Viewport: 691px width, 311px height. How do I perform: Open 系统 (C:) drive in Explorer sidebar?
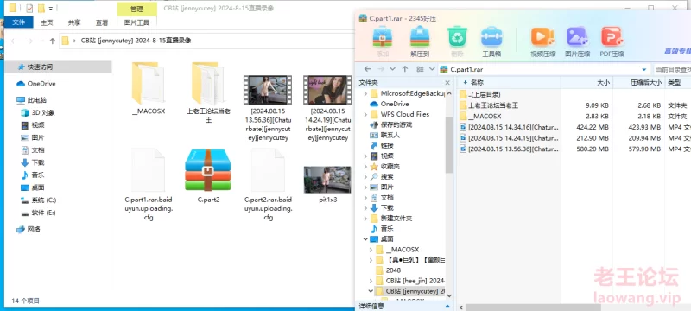click(39, 200)
